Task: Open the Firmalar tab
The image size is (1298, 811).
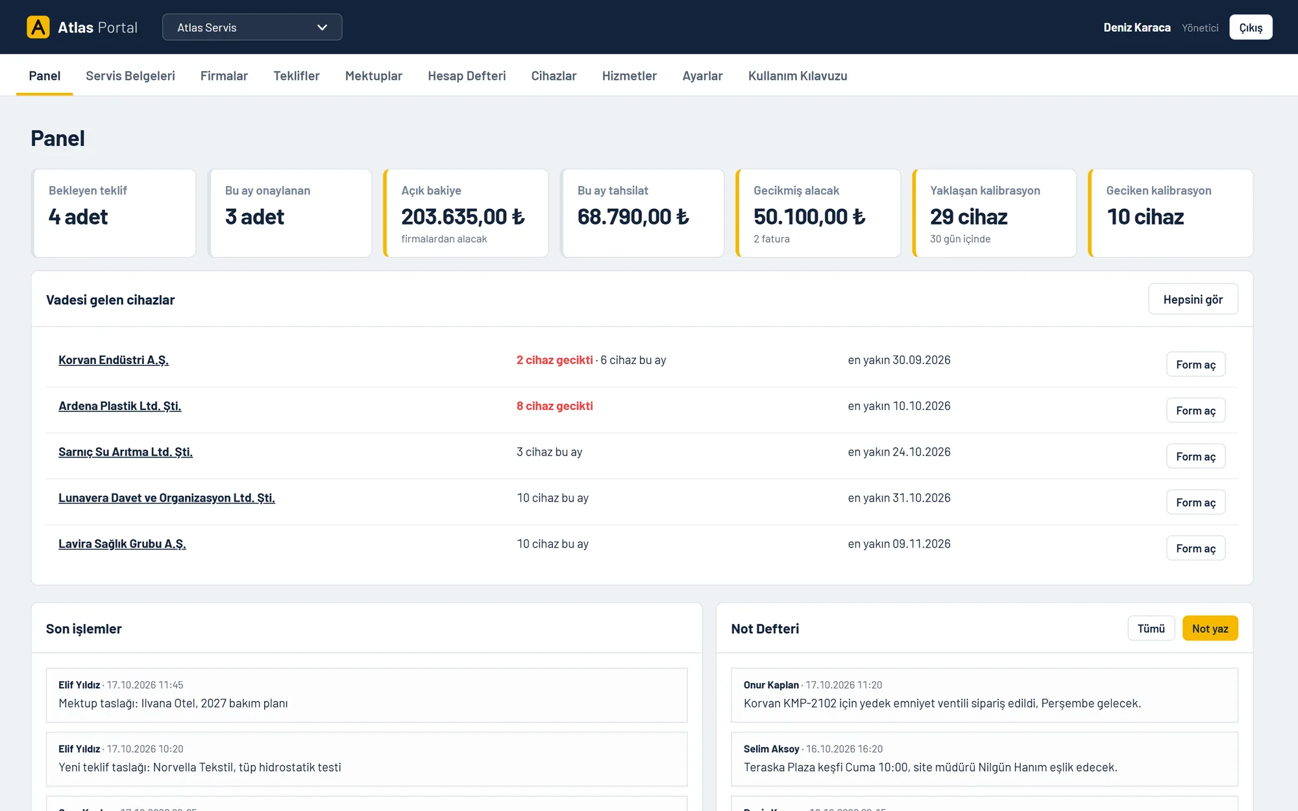Action: click(x=224, y=76)
